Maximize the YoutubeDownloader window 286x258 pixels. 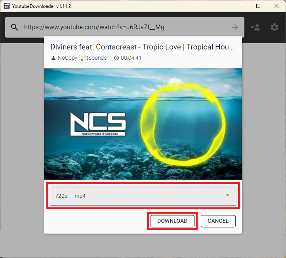click(258, 6)
